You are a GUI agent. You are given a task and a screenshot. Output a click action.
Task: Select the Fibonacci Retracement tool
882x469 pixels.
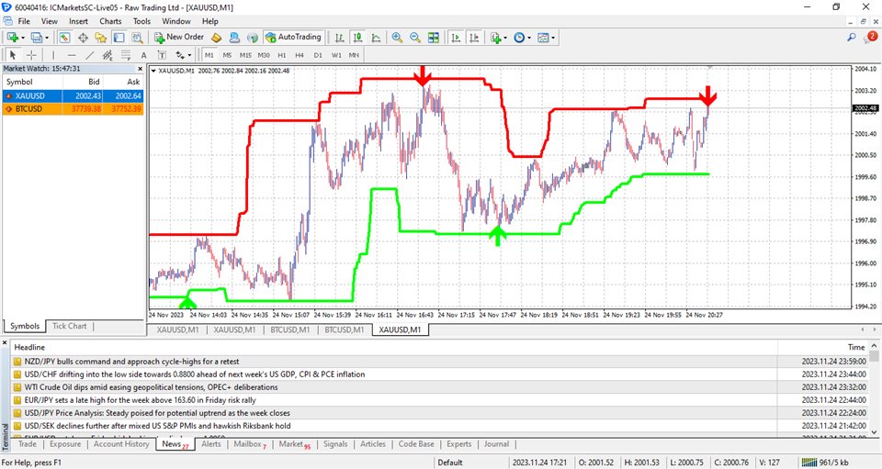(126, 55)
